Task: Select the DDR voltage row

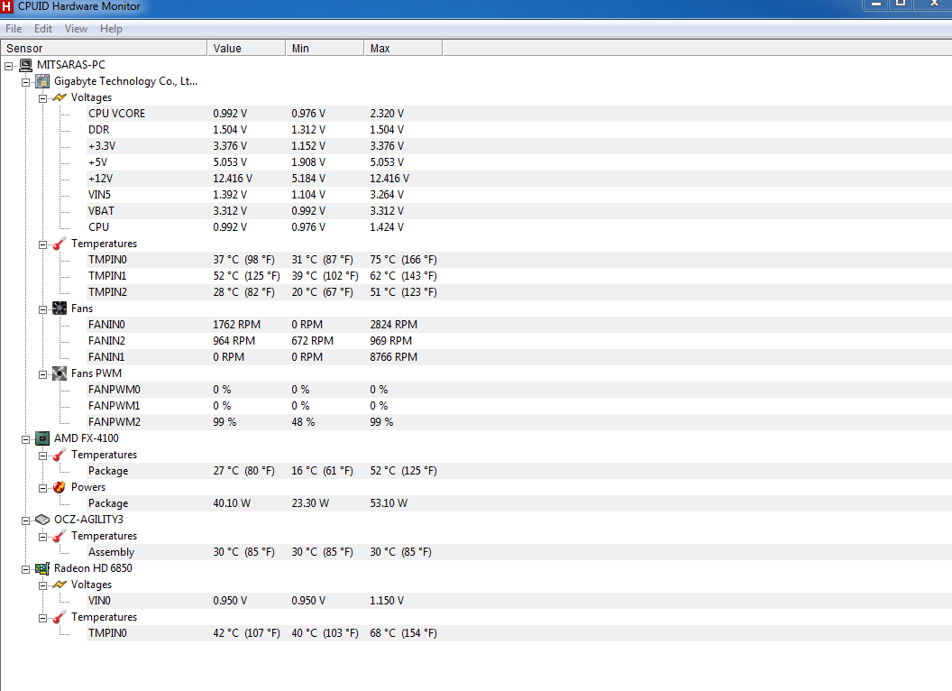Action: pos(519,129)
